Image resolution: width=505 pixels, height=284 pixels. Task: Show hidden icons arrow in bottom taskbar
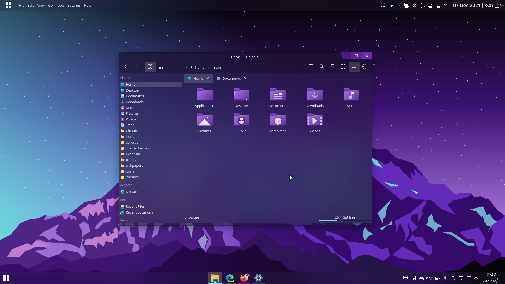tap(476, 278)
